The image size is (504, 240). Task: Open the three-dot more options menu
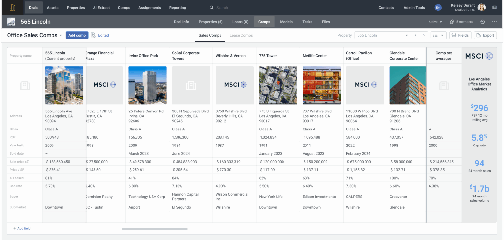(494, 22)
